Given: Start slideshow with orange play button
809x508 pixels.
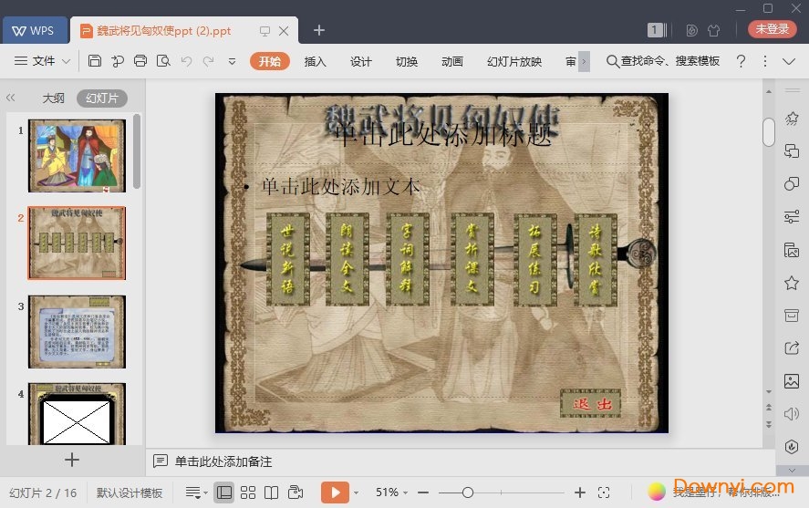Looking at the screenshot, I should point(335,492).
